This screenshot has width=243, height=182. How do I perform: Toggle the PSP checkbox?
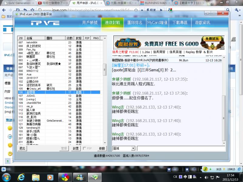[x=84, y=148]
